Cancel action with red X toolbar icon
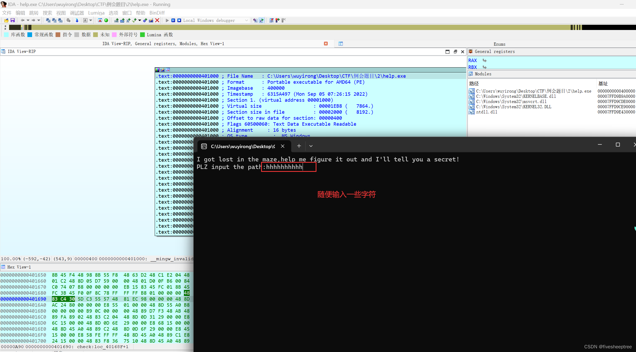 pos(157,20)
